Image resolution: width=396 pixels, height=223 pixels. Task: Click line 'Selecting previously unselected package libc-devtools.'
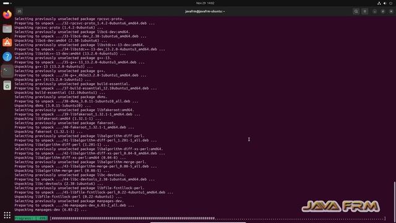tap(70, 175)
